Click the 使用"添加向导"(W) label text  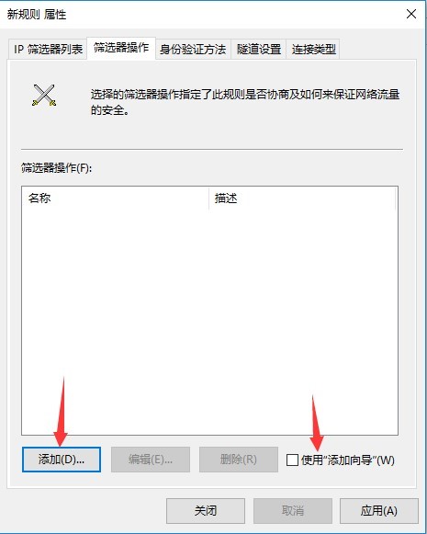pos(348,460)
